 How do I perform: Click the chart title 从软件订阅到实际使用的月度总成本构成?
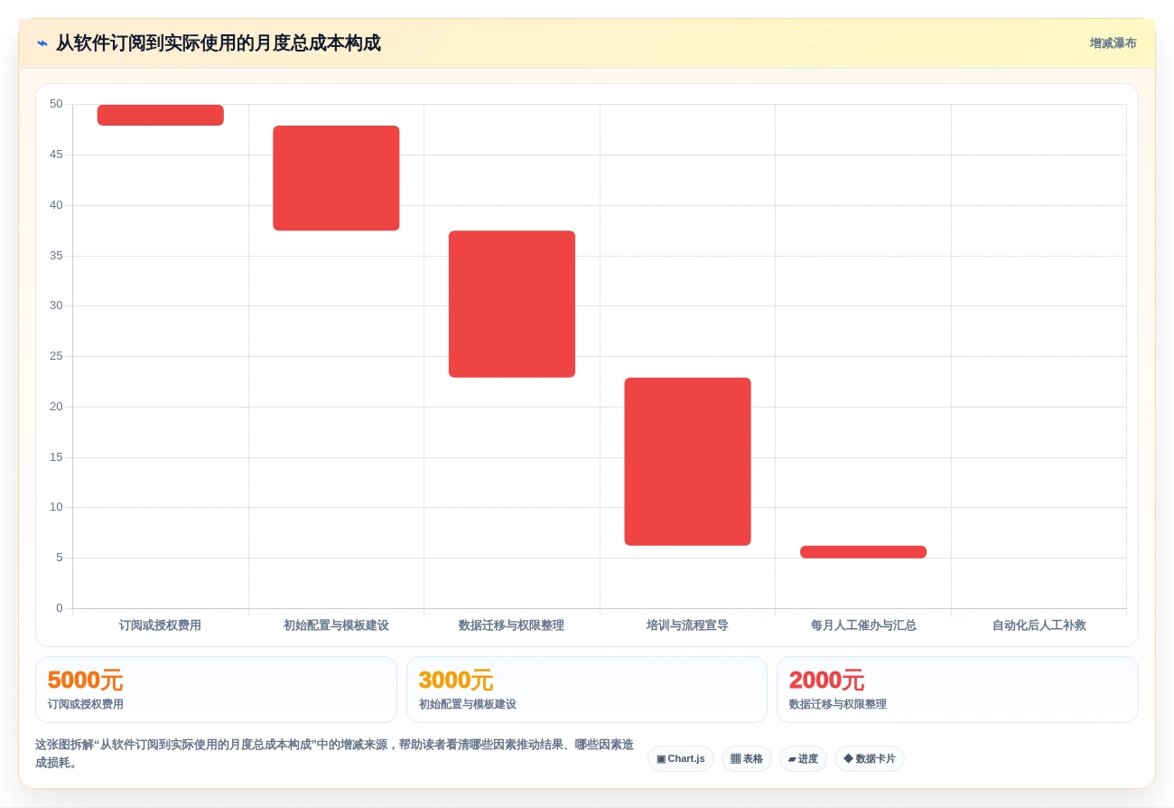click(x=219, y=43)
